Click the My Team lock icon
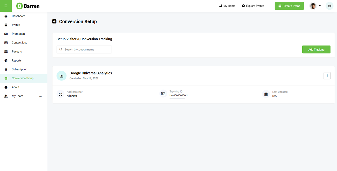337x171 pixels. coord(40,96)
